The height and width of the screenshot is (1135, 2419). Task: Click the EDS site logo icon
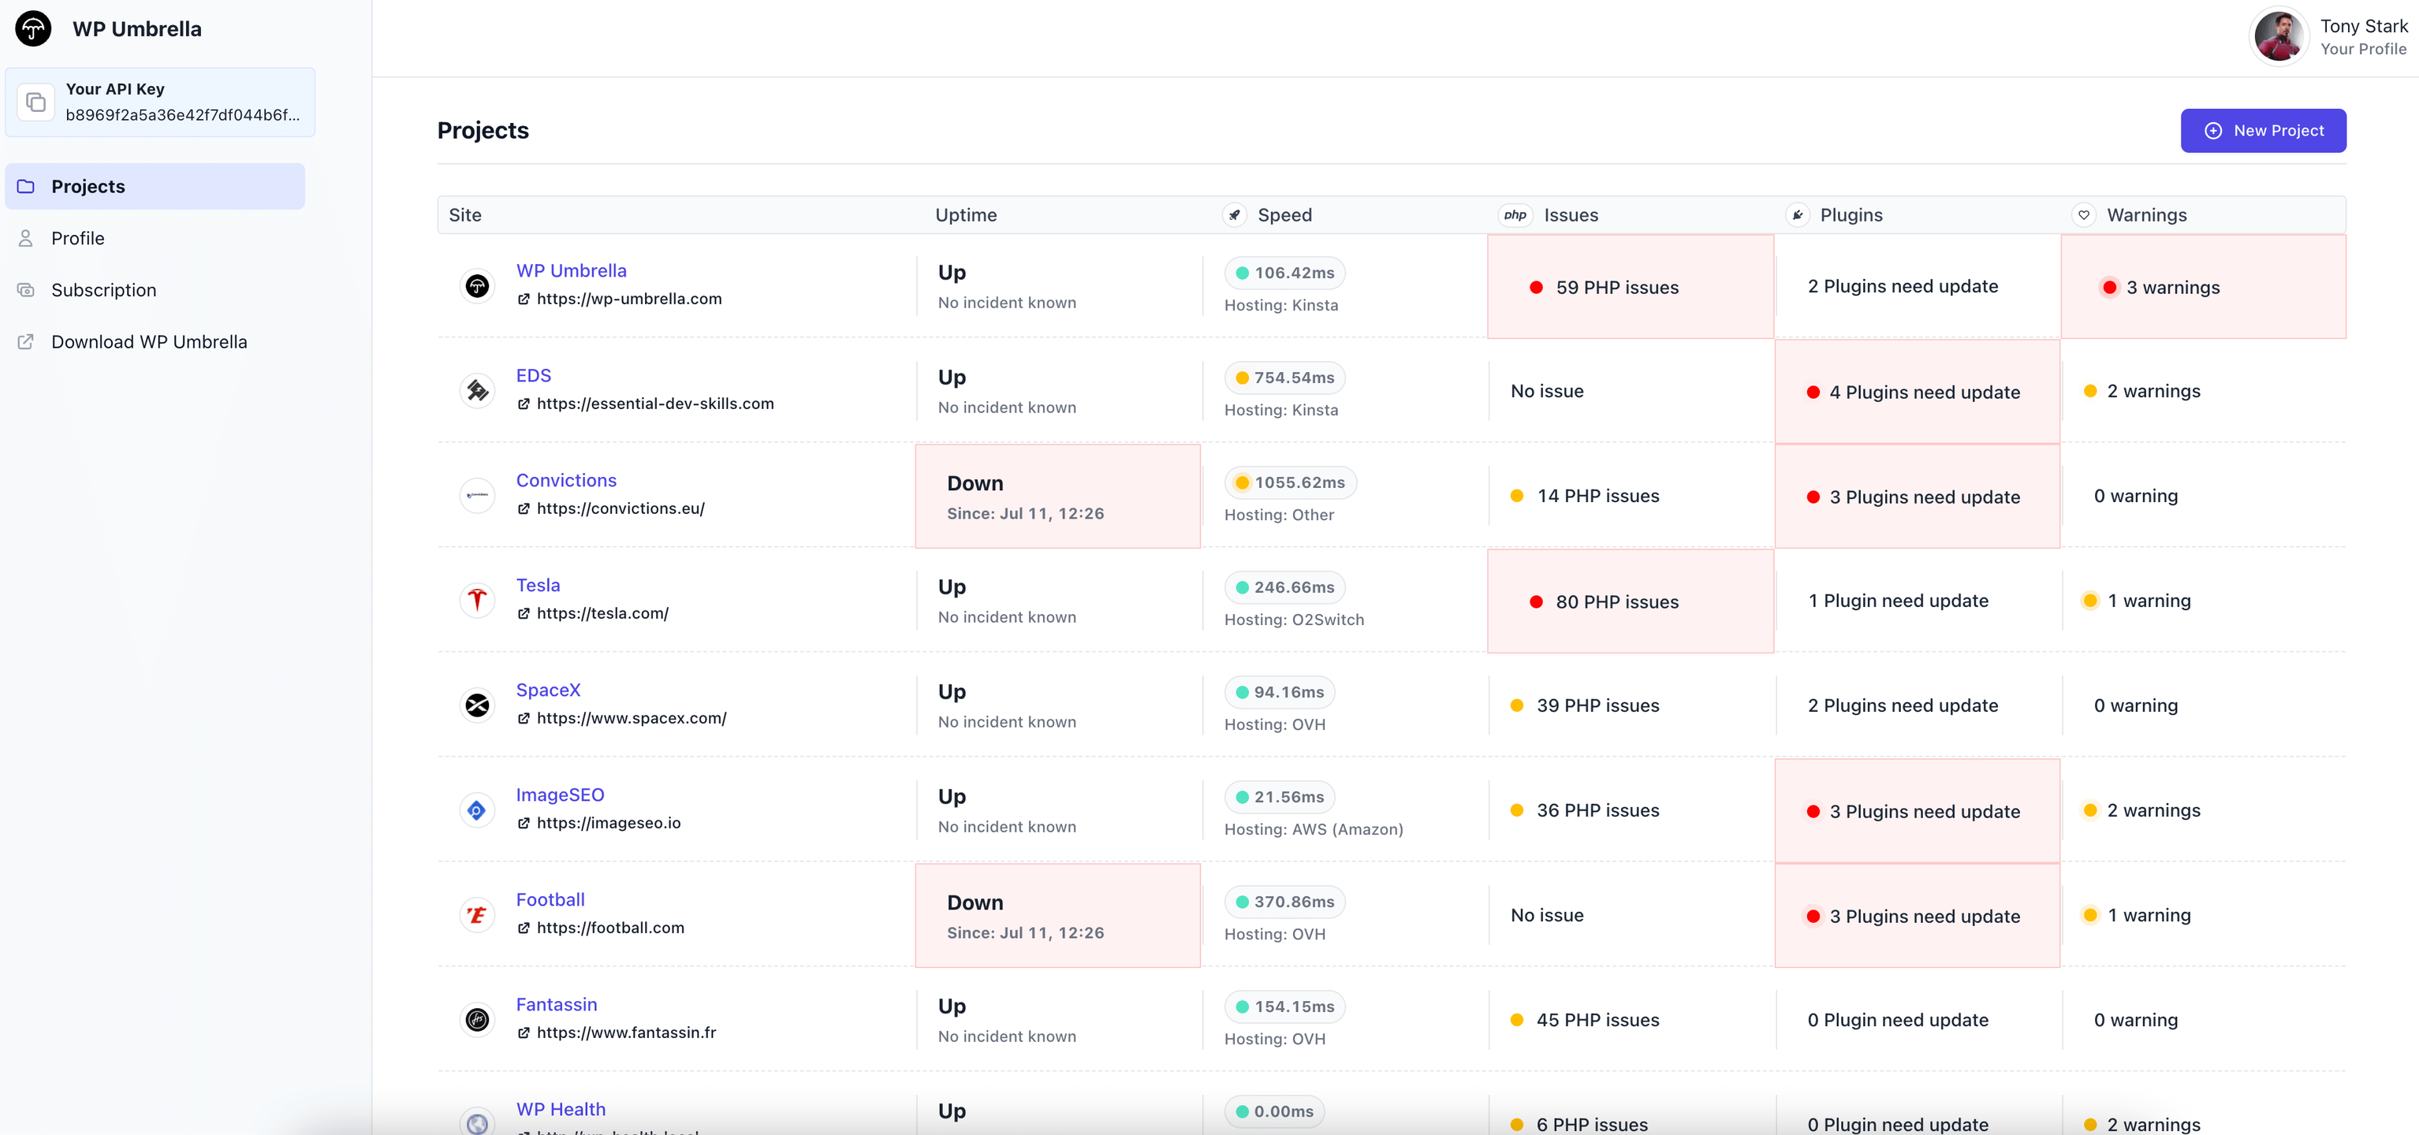[477, 389]
